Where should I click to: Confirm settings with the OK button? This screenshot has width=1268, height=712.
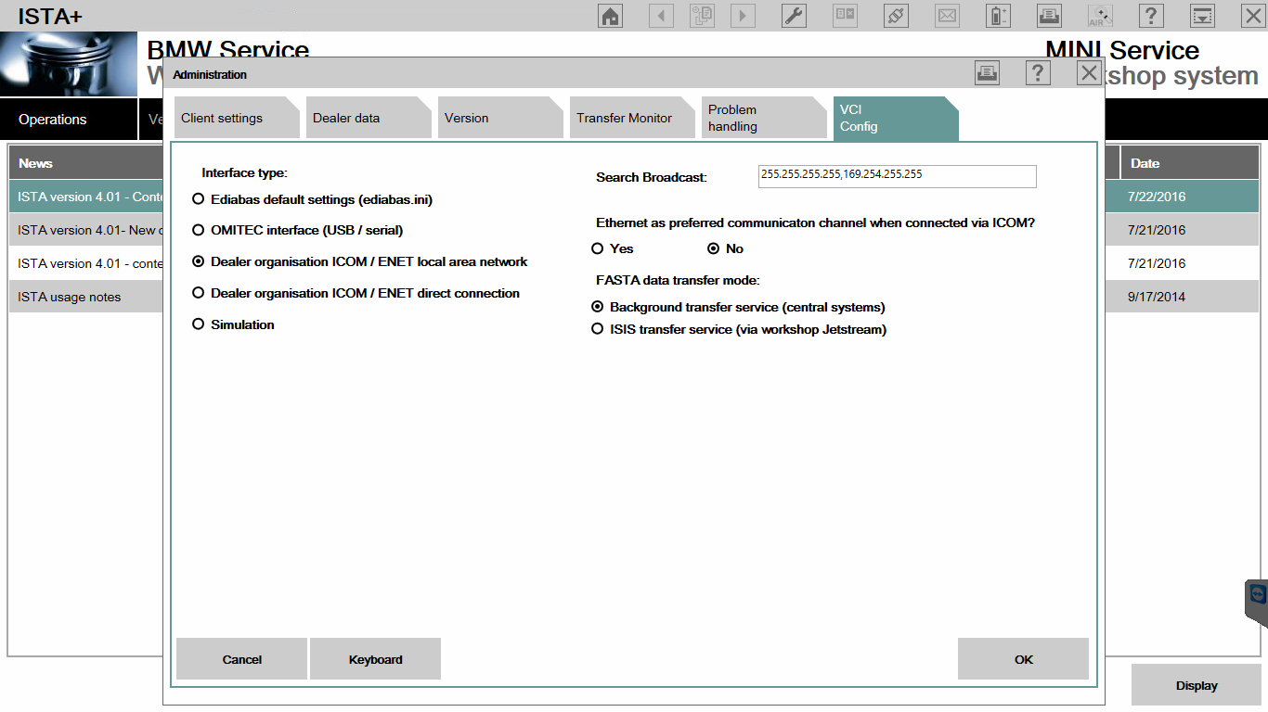click(x=1023, y=658)
